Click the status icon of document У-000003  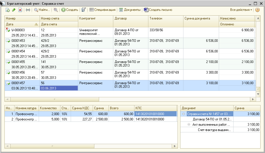[8, 30]
